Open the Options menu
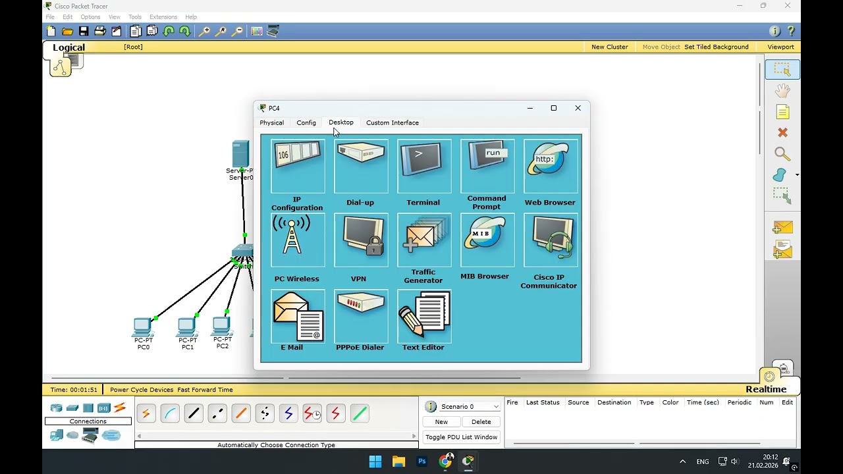Viewport: 843px width, 474px height. click(x=90, y=17)
